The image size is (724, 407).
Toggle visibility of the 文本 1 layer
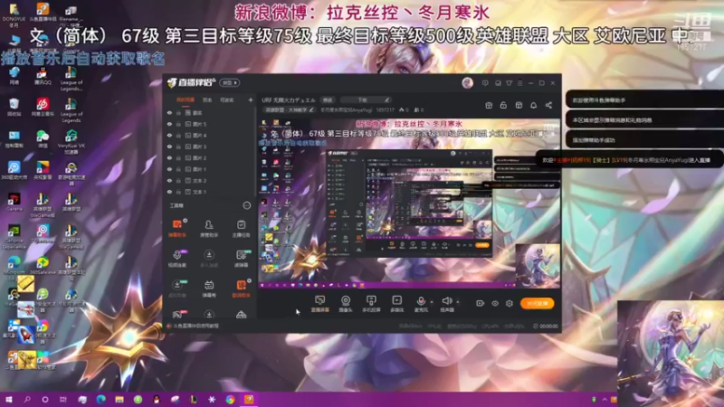coord(169,192)
